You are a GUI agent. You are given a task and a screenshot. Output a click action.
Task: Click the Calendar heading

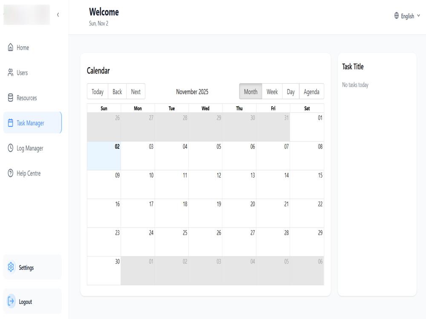click(98, 71)
